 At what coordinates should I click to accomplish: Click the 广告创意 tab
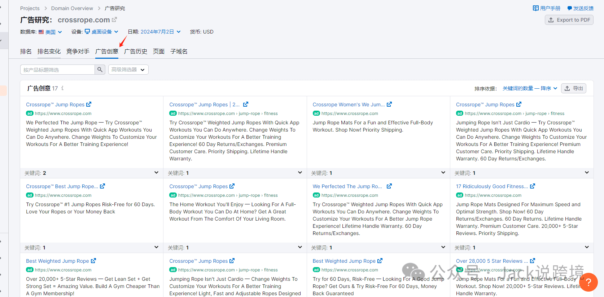click(107, 52)
